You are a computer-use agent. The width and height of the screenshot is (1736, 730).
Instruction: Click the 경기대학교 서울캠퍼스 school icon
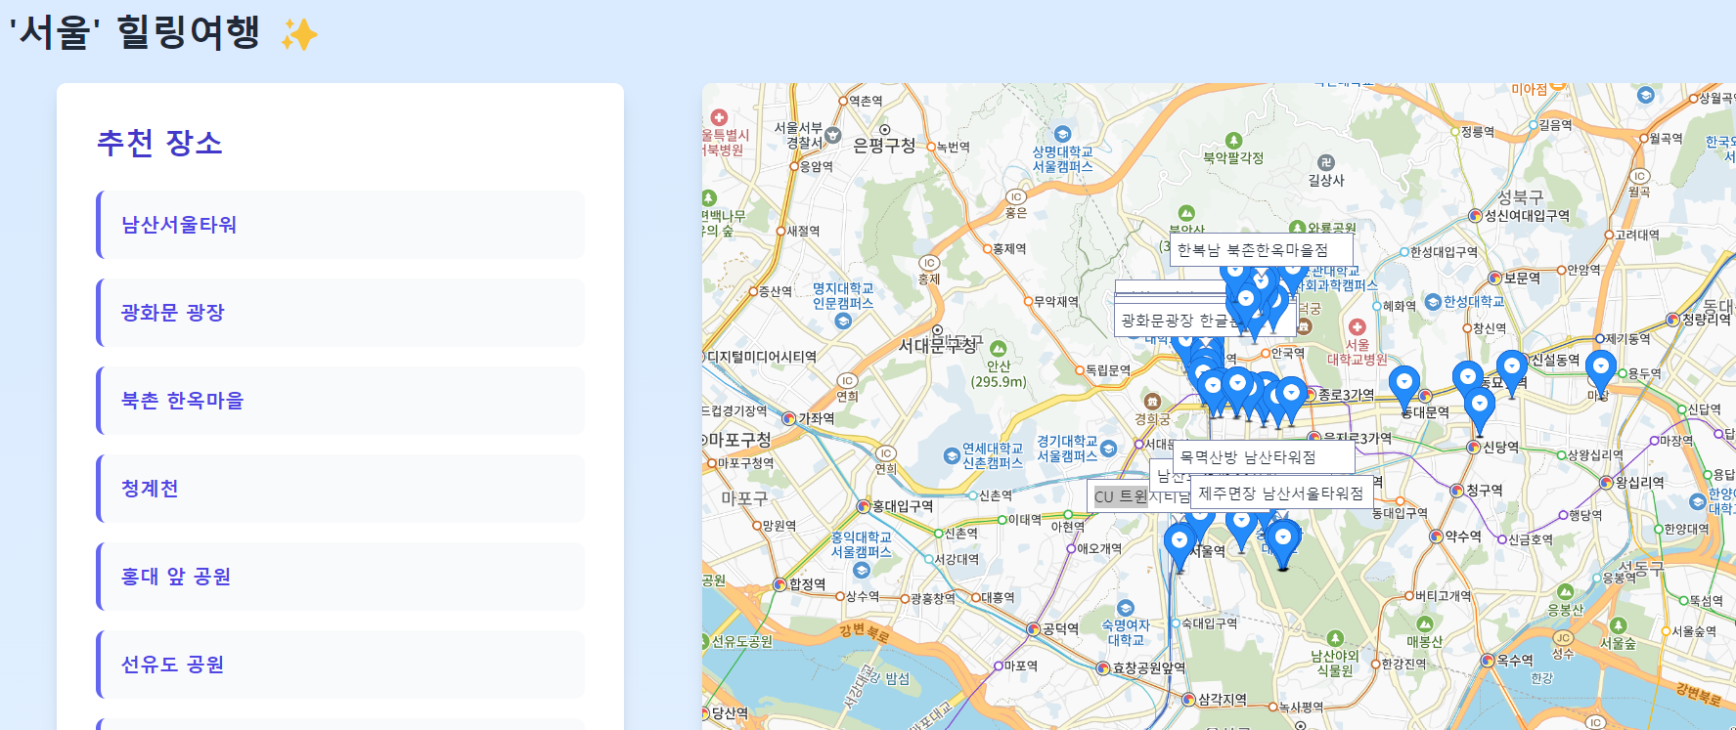pos(1108,449)
